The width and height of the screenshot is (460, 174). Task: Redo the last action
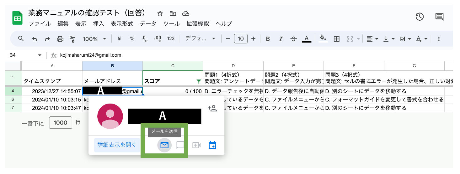coord(47,39)
